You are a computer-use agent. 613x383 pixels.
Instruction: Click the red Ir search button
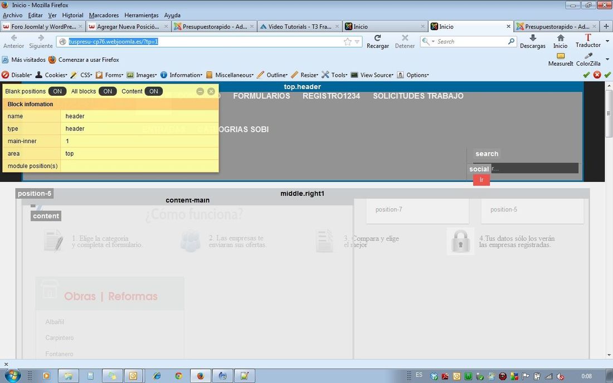pos(481,180)
